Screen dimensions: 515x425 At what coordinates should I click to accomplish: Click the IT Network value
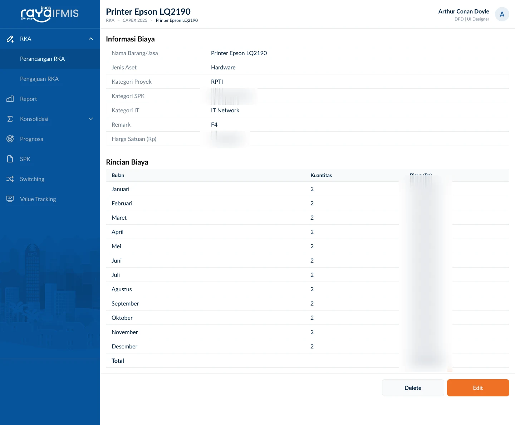tap(225, 110)
